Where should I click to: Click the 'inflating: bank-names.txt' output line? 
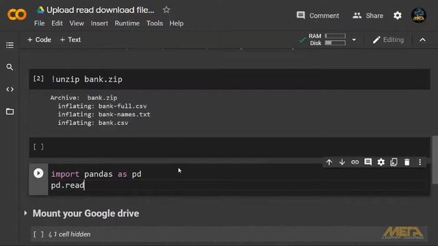point(104,114)
